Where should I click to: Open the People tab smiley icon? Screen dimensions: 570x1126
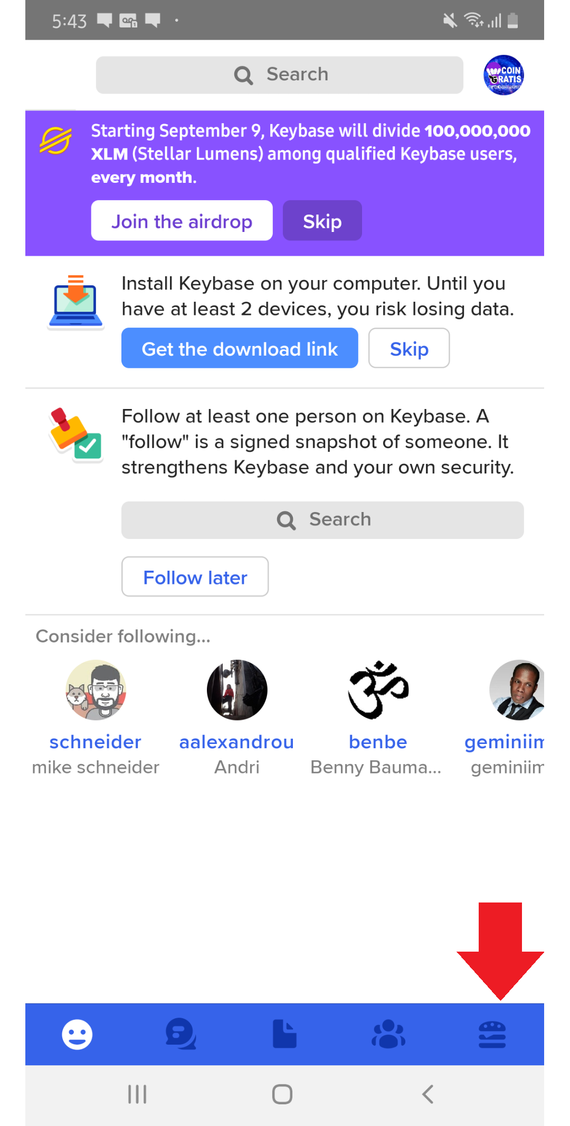77,1034
